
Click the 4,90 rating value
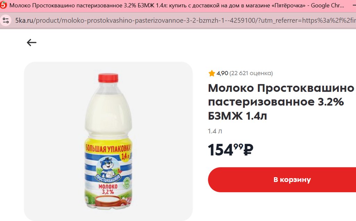[x=222, y=73]
